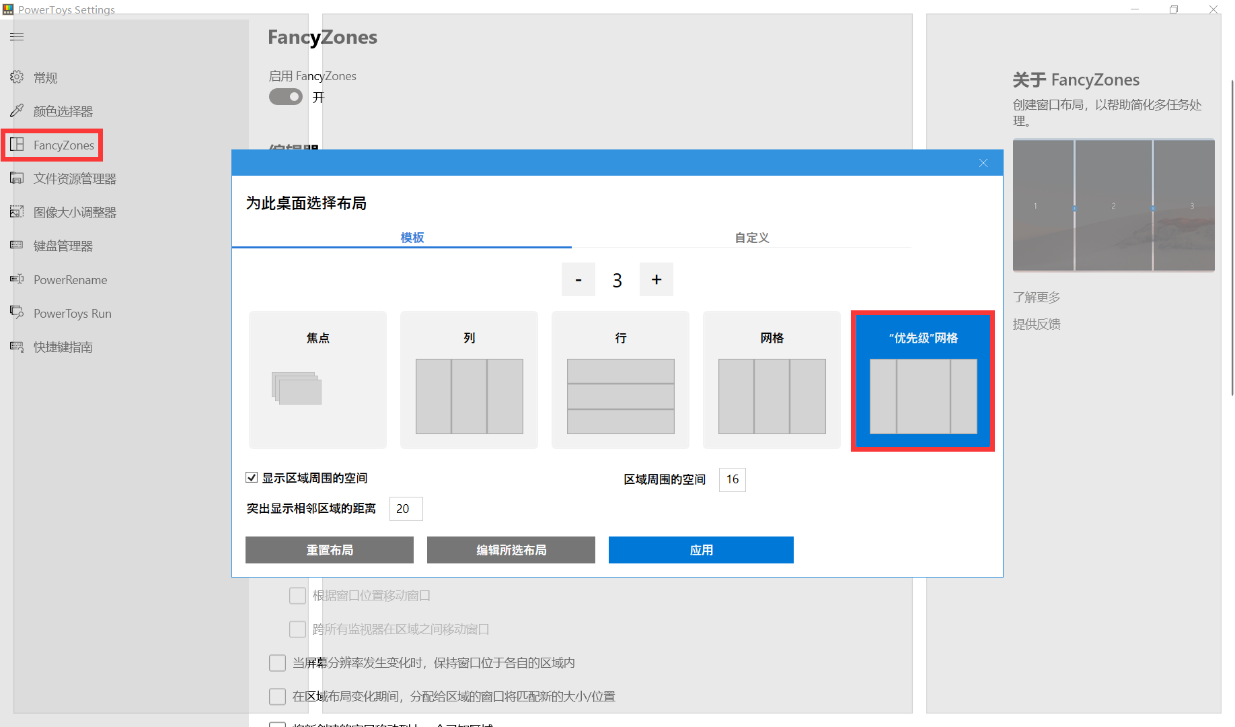Open 文件资源管理器 settings page
The height and width of the screenshot is (727, 1235).
75,178
